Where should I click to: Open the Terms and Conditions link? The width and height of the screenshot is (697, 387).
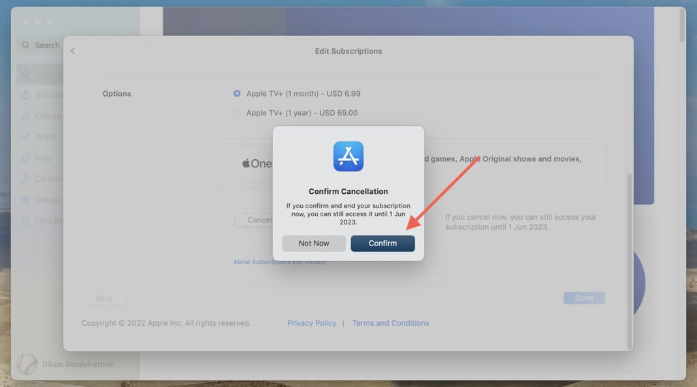click(x=391, y=323)
